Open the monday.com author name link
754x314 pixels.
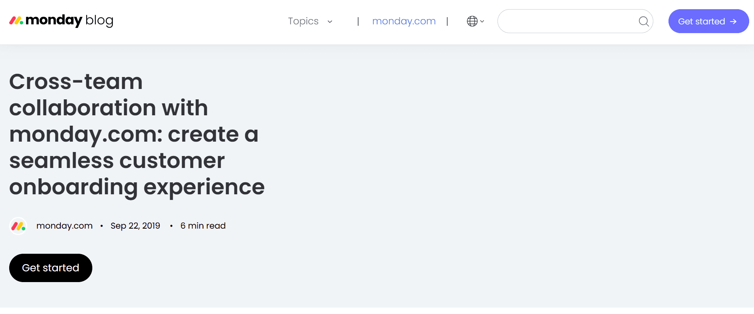point(64,226)
